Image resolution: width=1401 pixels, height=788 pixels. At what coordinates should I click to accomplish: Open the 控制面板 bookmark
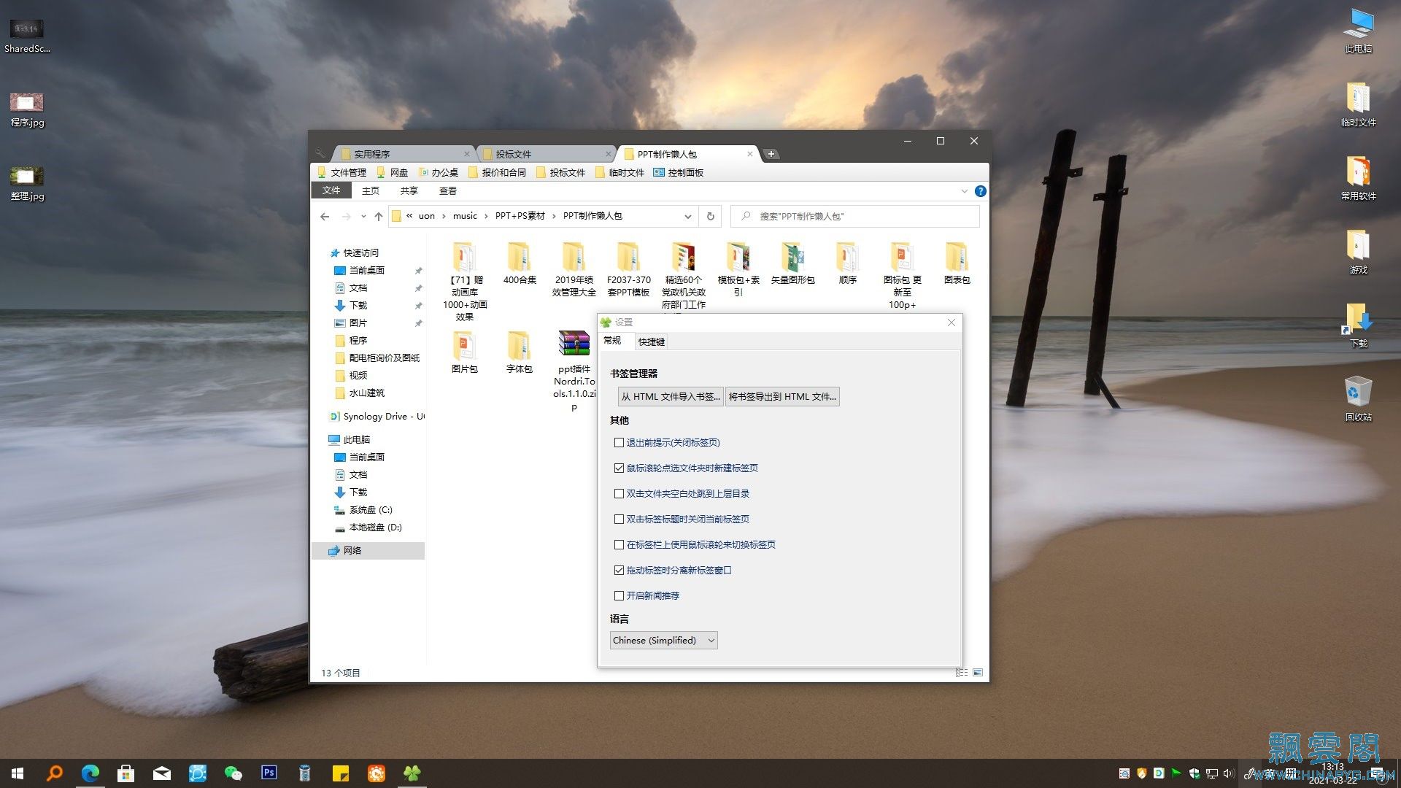click(678, 172)
